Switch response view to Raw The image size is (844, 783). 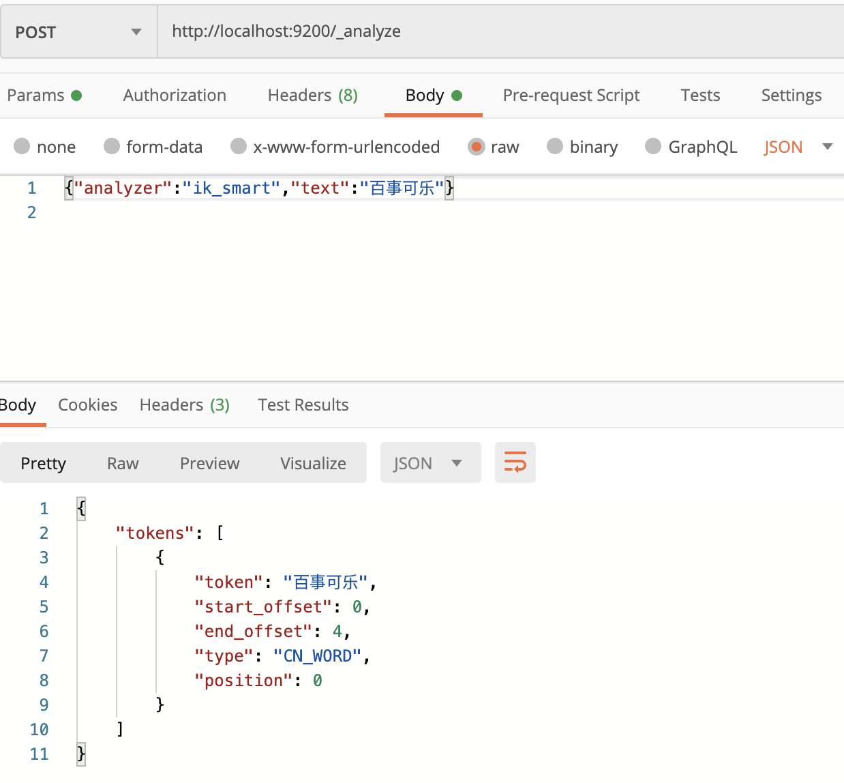[x=123, y=464]
